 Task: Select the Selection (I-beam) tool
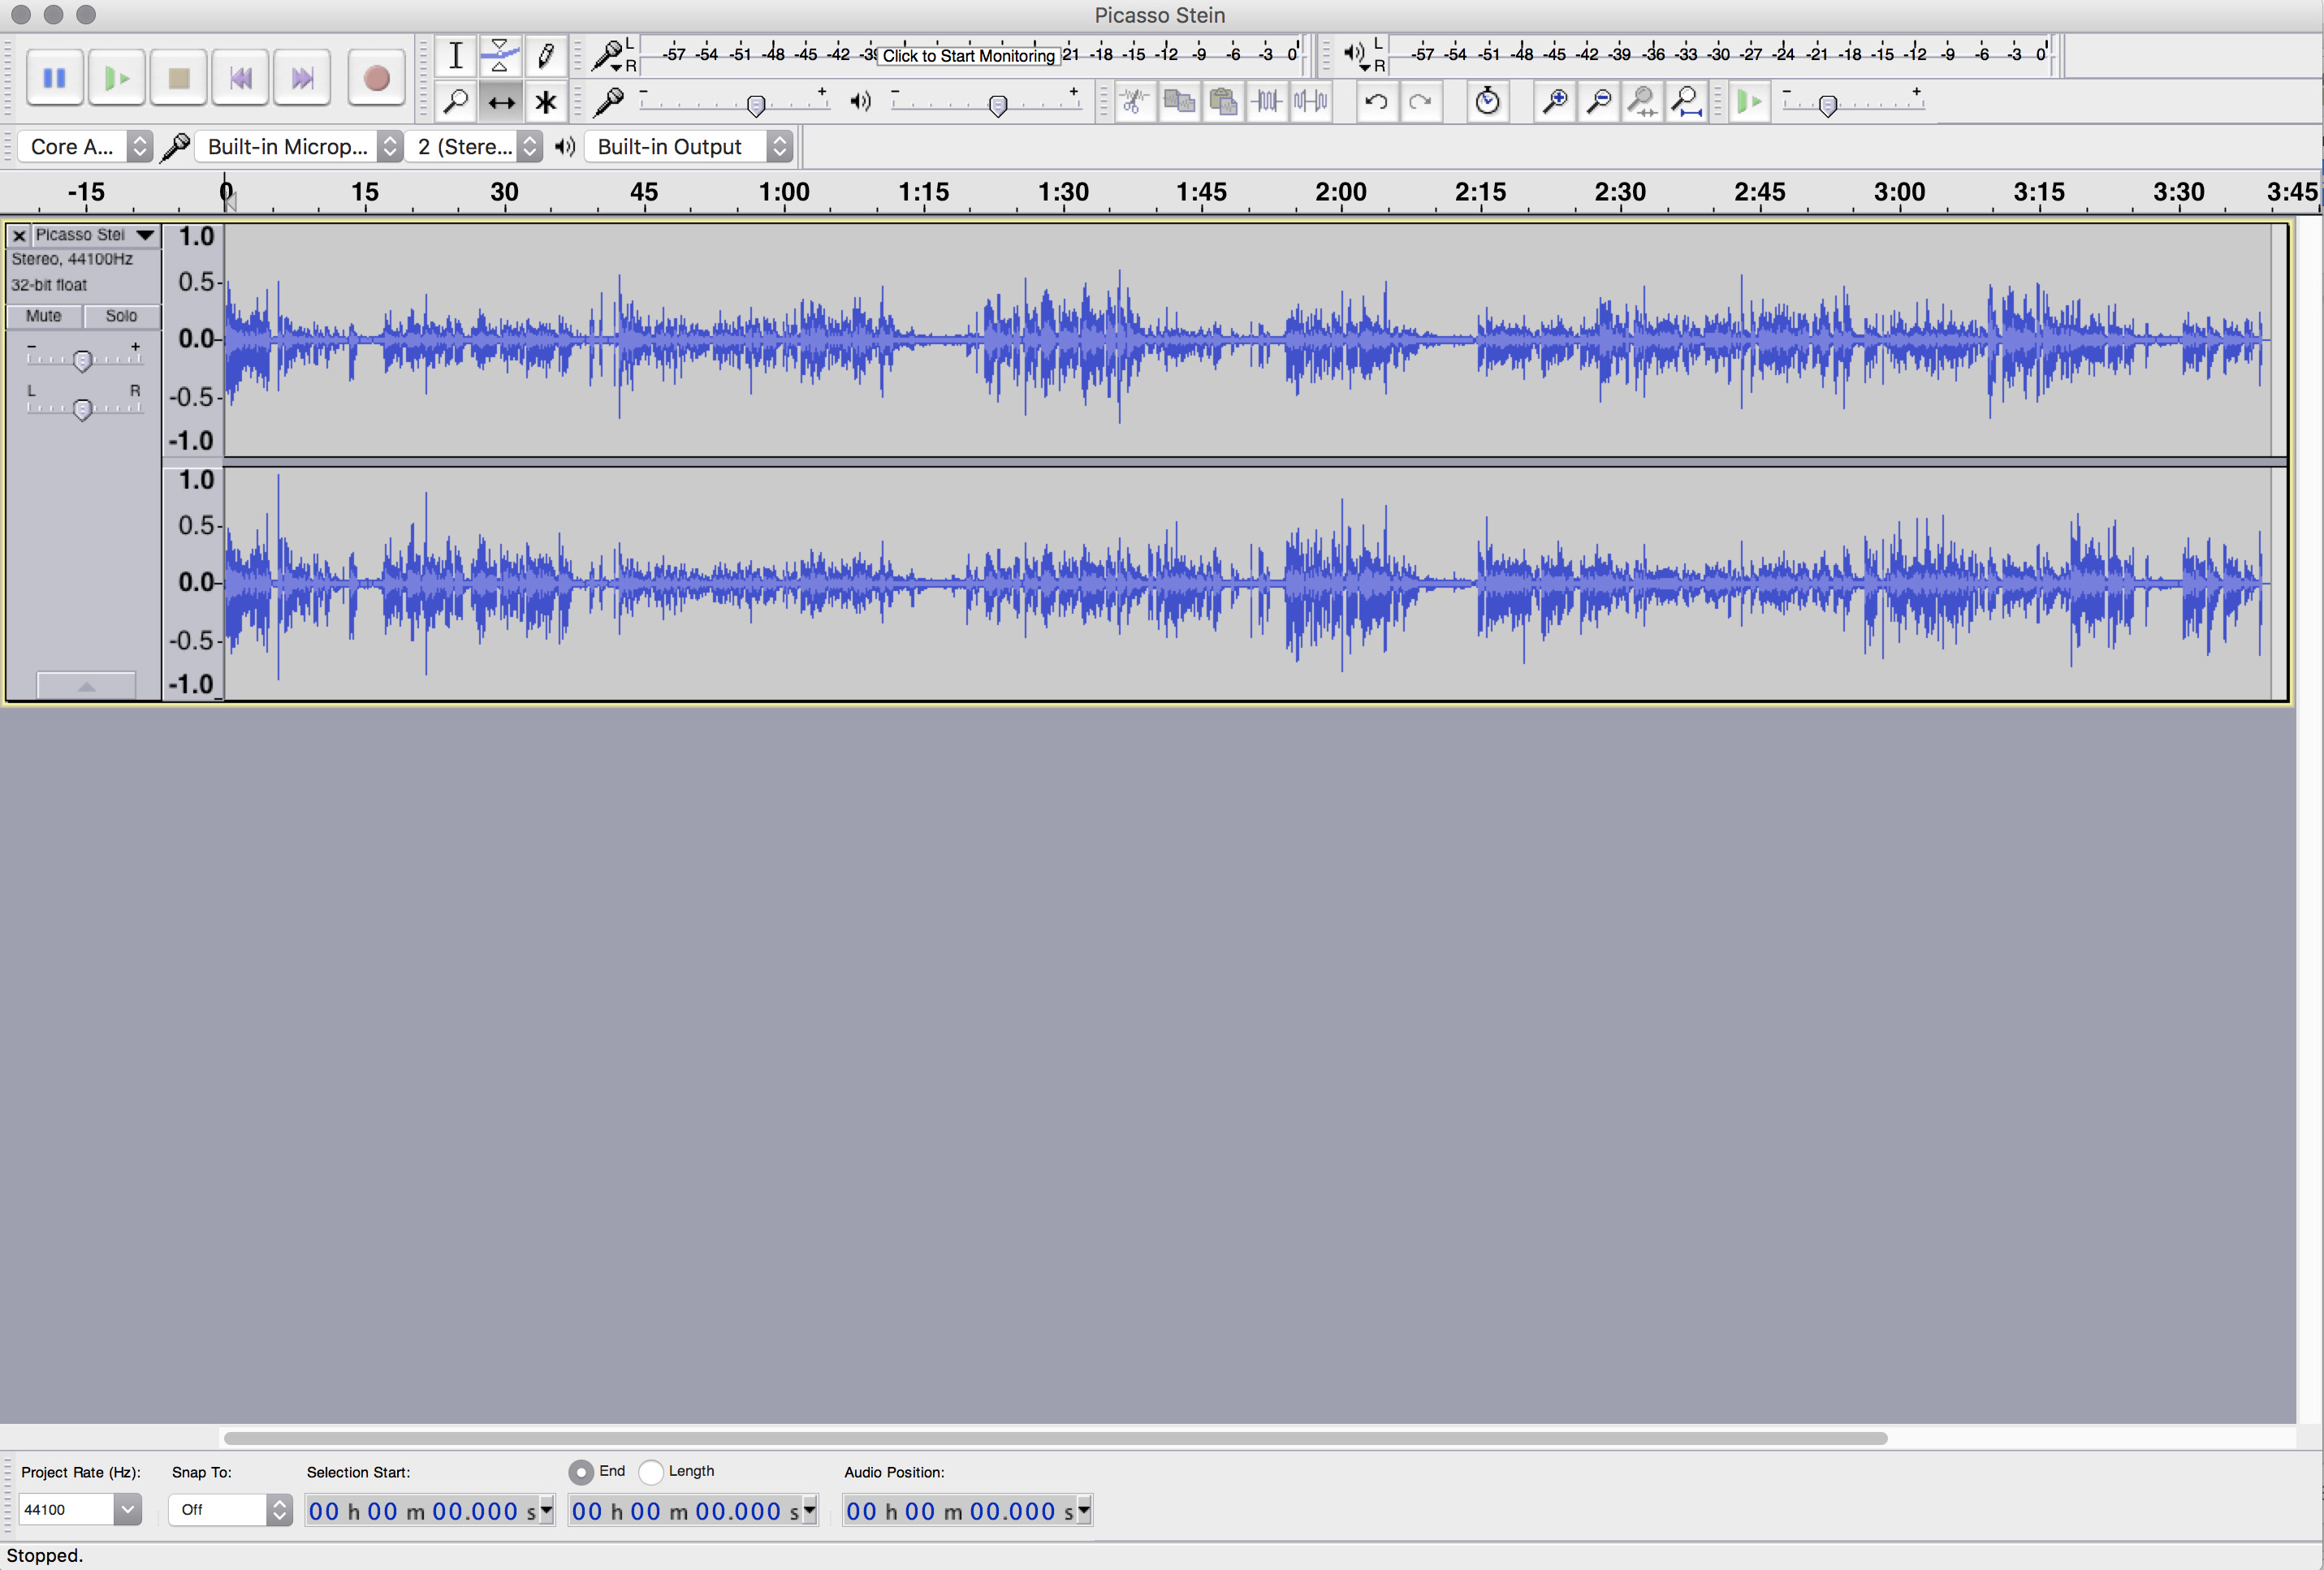tap(456, 56)
